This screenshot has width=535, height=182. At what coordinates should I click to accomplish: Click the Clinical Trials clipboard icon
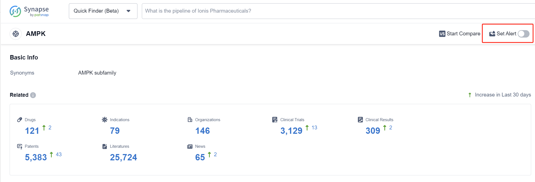point(275,120)
